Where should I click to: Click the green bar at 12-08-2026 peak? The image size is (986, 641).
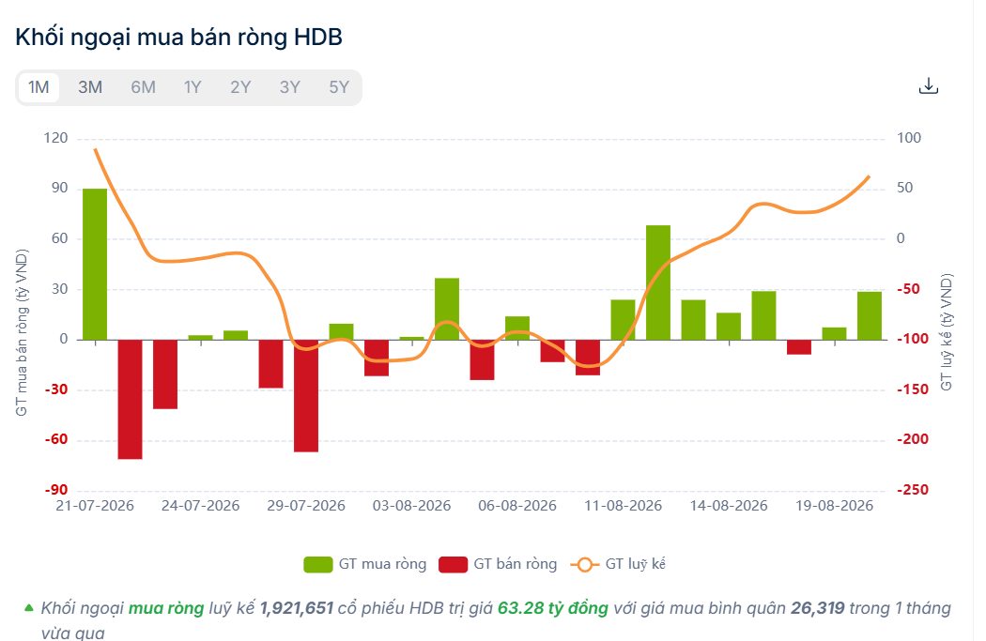(x=658, y=282)
